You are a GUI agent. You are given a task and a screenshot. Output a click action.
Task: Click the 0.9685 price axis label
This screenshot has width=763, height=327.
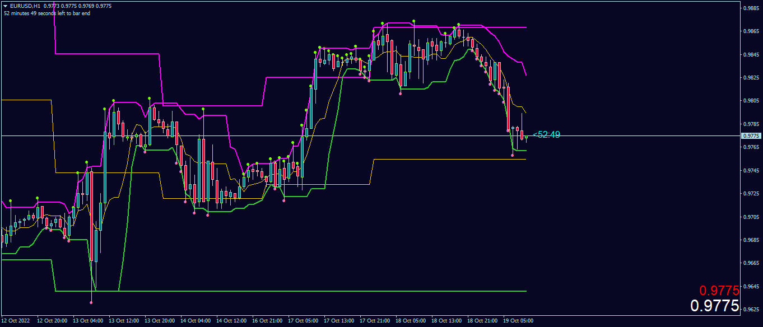[x=751, y=240]
